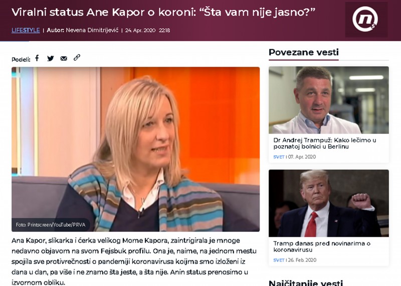Screen dimensions: 401x286
Task: Click the article date 24. Apr. 2020
Action: coord(140,31)
